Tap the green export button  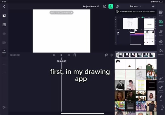click(111, 6)
